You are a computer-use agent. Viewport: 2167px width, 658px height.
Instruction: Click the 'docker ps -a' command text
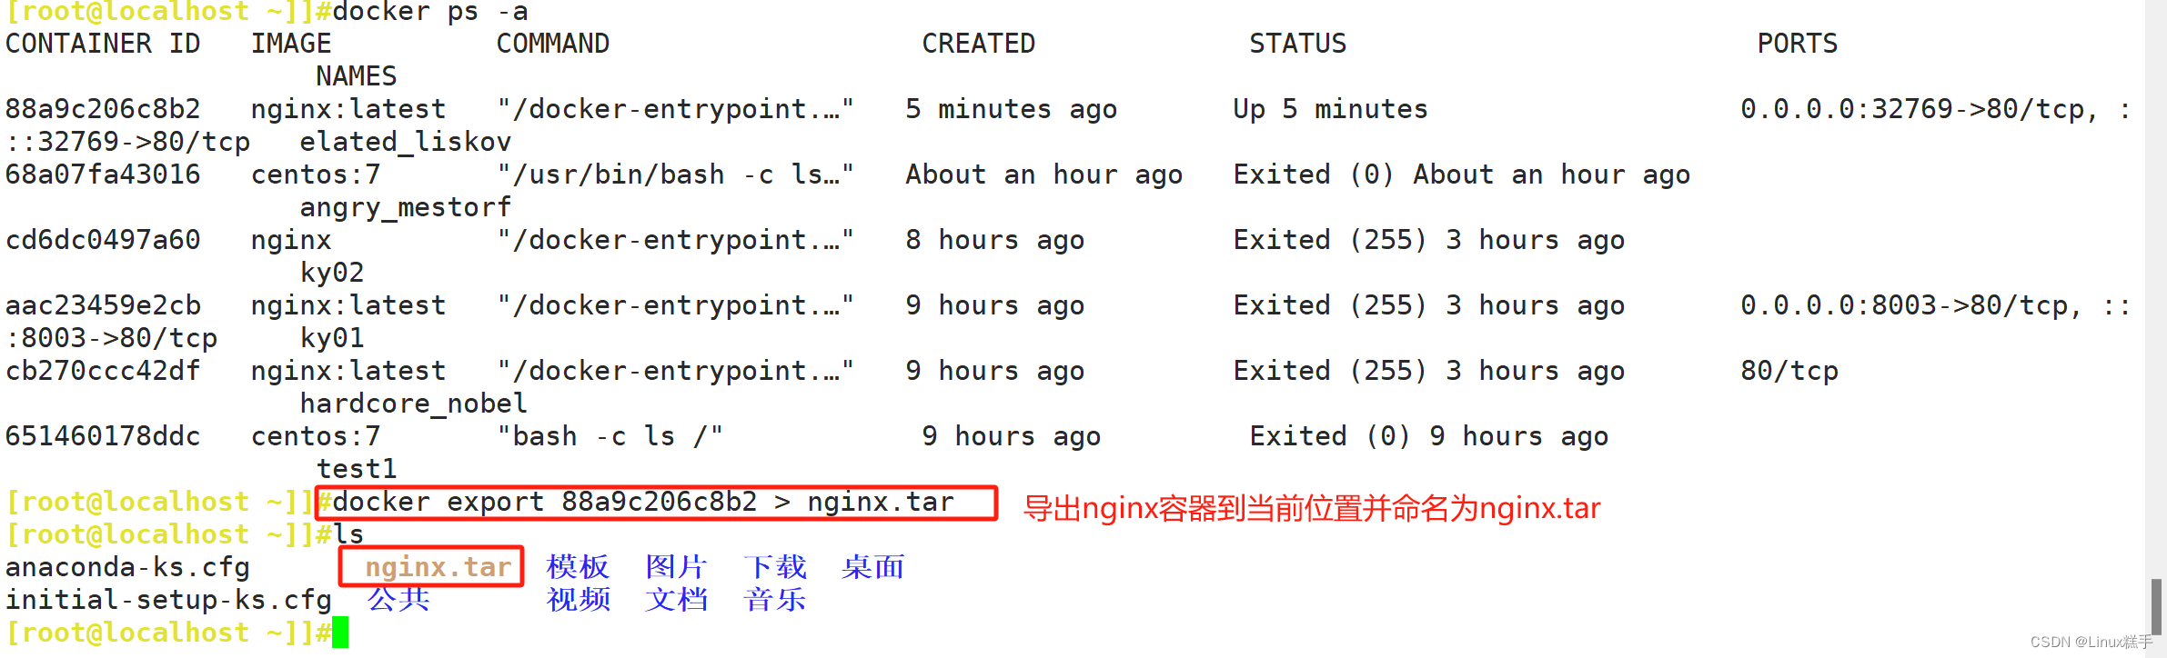click(x=430, y=12)
